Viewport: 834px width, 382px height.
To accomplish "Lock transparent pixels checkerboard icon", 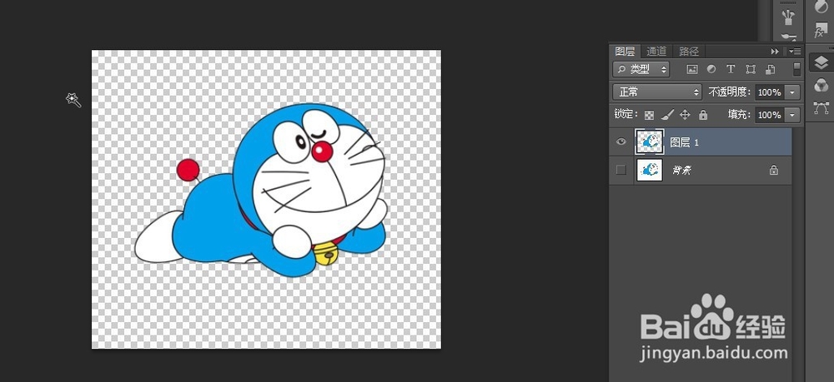I will [x=649, y=115].
